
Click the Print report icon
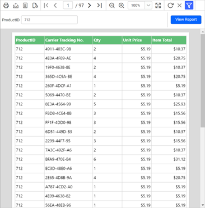tap(6, 6)
